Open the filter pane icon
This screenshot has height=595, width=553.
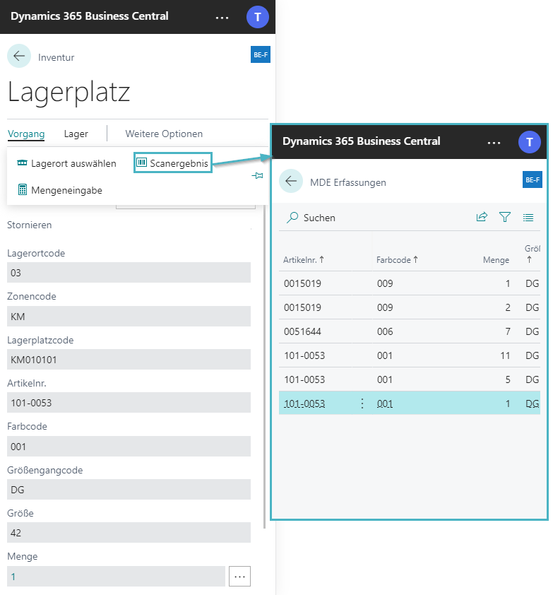click(505, 218)
